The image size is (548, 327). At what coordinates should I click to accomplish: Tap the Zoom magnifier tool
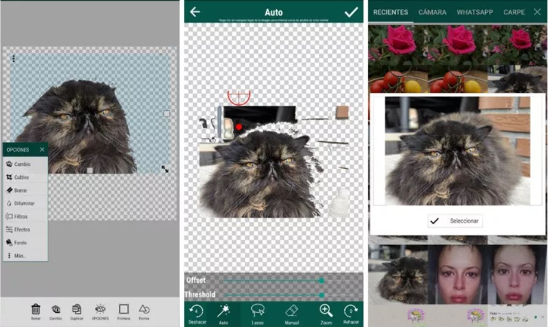point(326,313)
